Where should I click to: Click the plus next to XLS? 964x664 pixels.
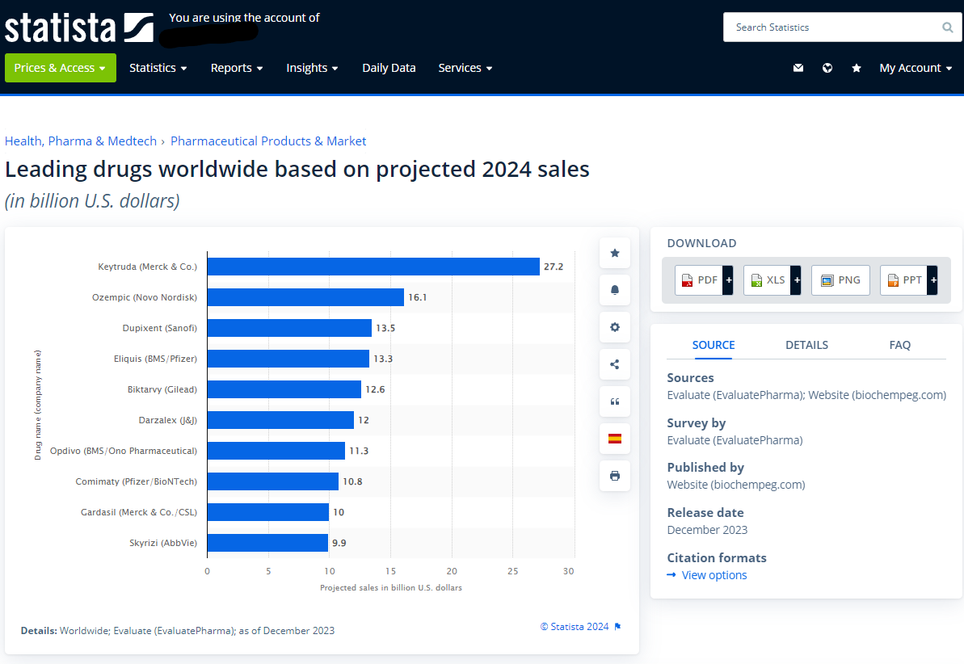tap(796, 280)
